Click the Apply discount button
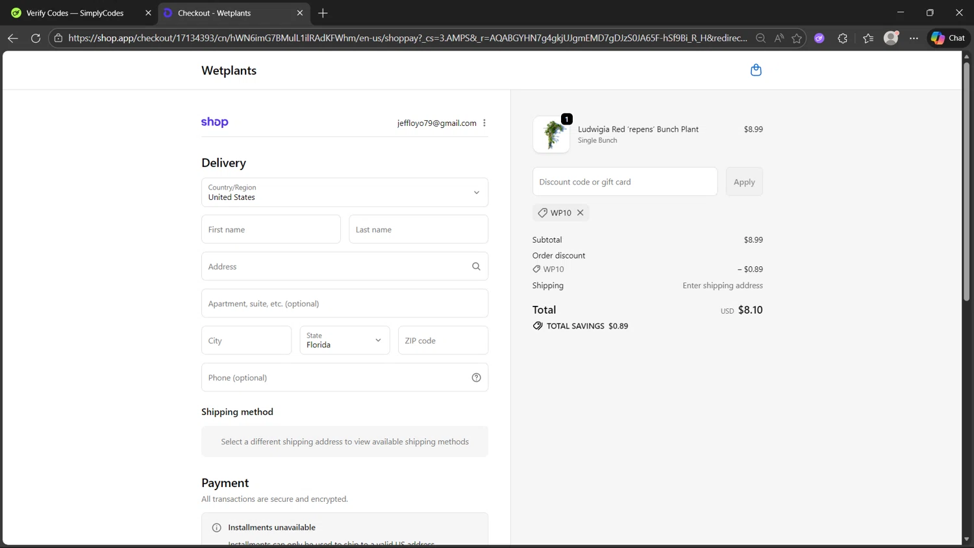The width and height of the screenshot is (974, 548). click(x=744, y=182)
